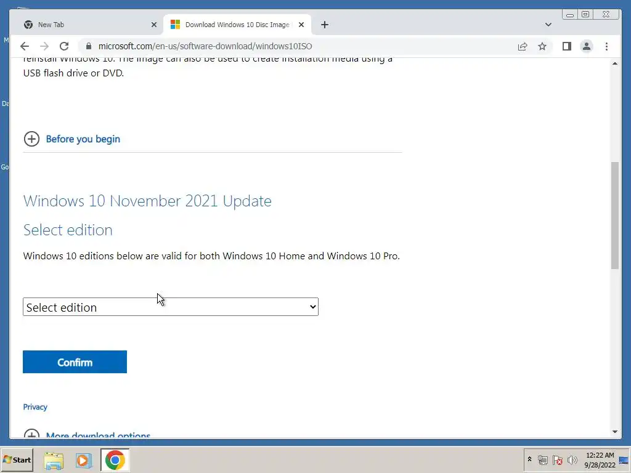The image size is (631, 473).
Task: Close the Download Windows 10 Disc Image tab
Action: tap(301, 25)
